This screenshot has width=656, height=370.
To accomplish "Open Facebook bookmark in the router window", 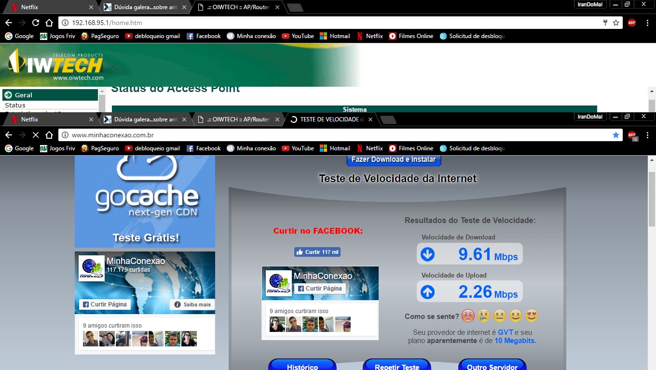I will (x=204, y=36).
